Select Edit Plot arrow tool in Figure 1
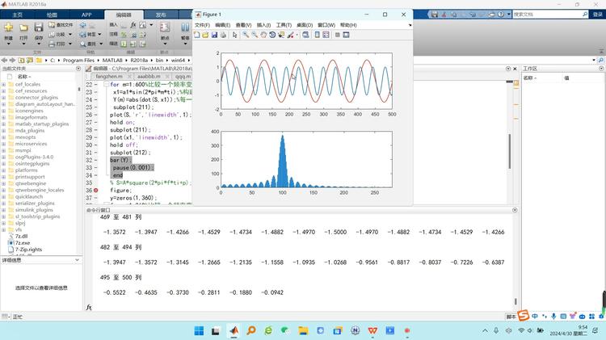This screenshot has width=606, height=340. coord(234,35)
